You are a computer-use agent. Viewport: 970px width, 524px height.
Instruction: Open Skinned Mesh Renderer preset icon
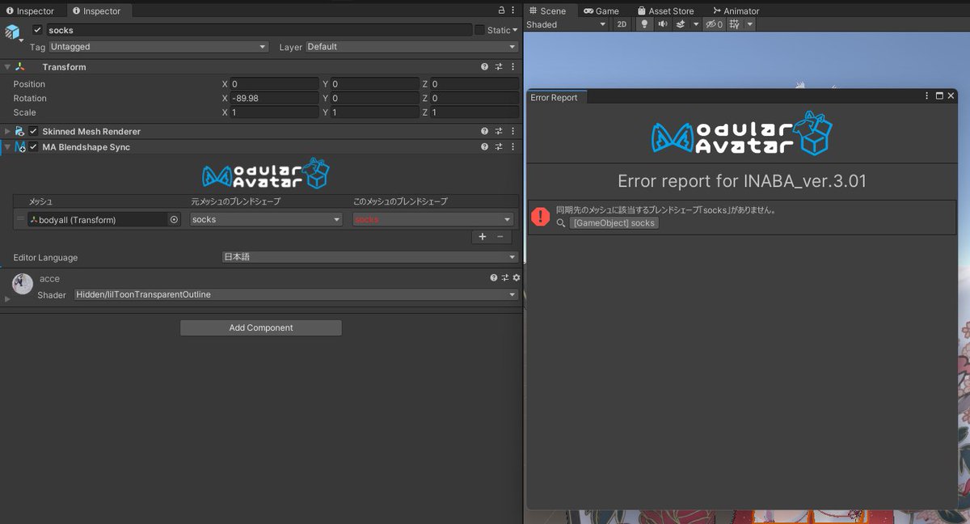[x=499, y=131]
